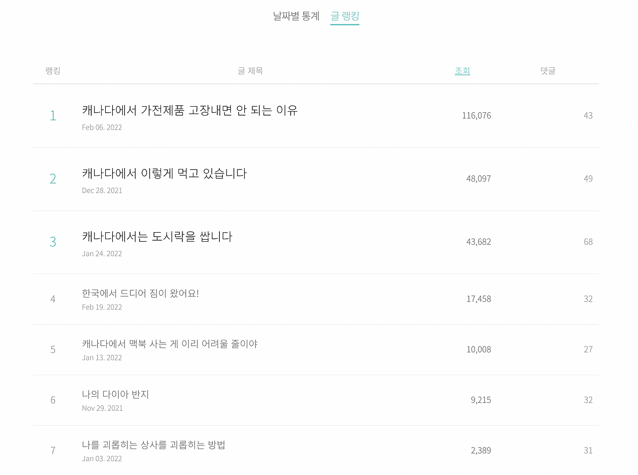Open post 나를 괴롭히는 상사를 괴롭히는 방법

tap(154, 445)
